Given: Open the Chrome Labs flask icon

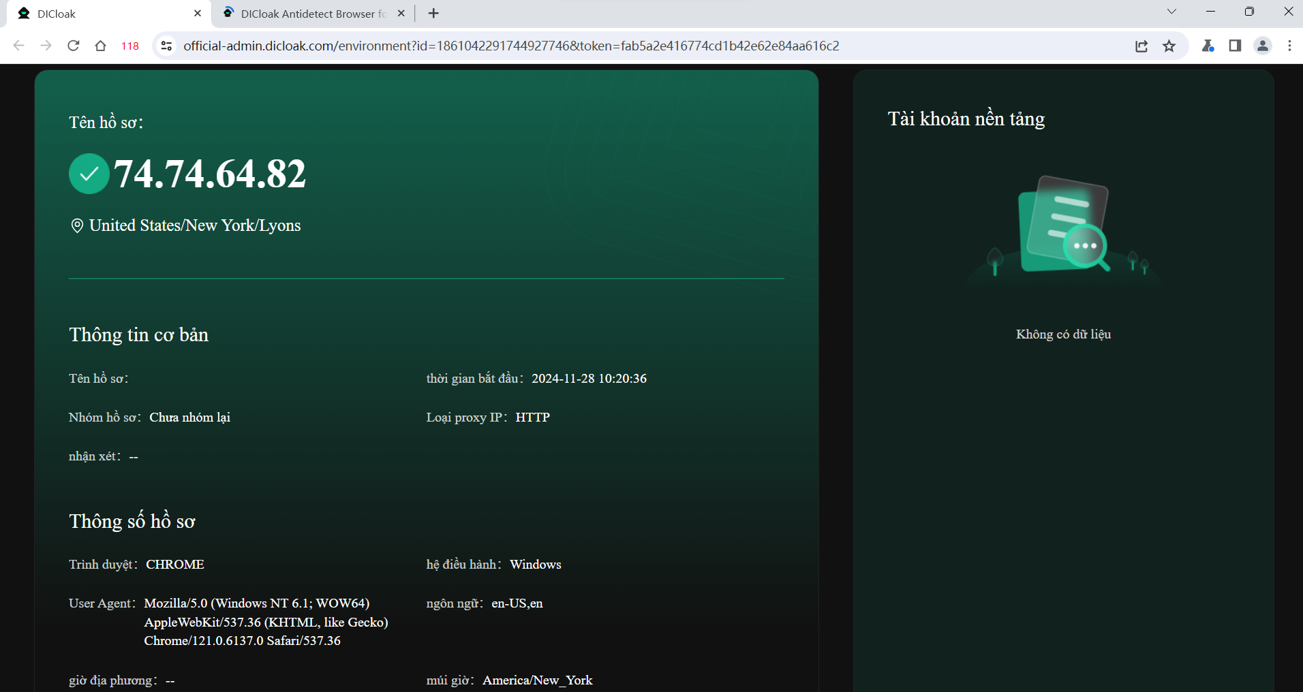Looking at the screenshot, I should [1208, 46].
